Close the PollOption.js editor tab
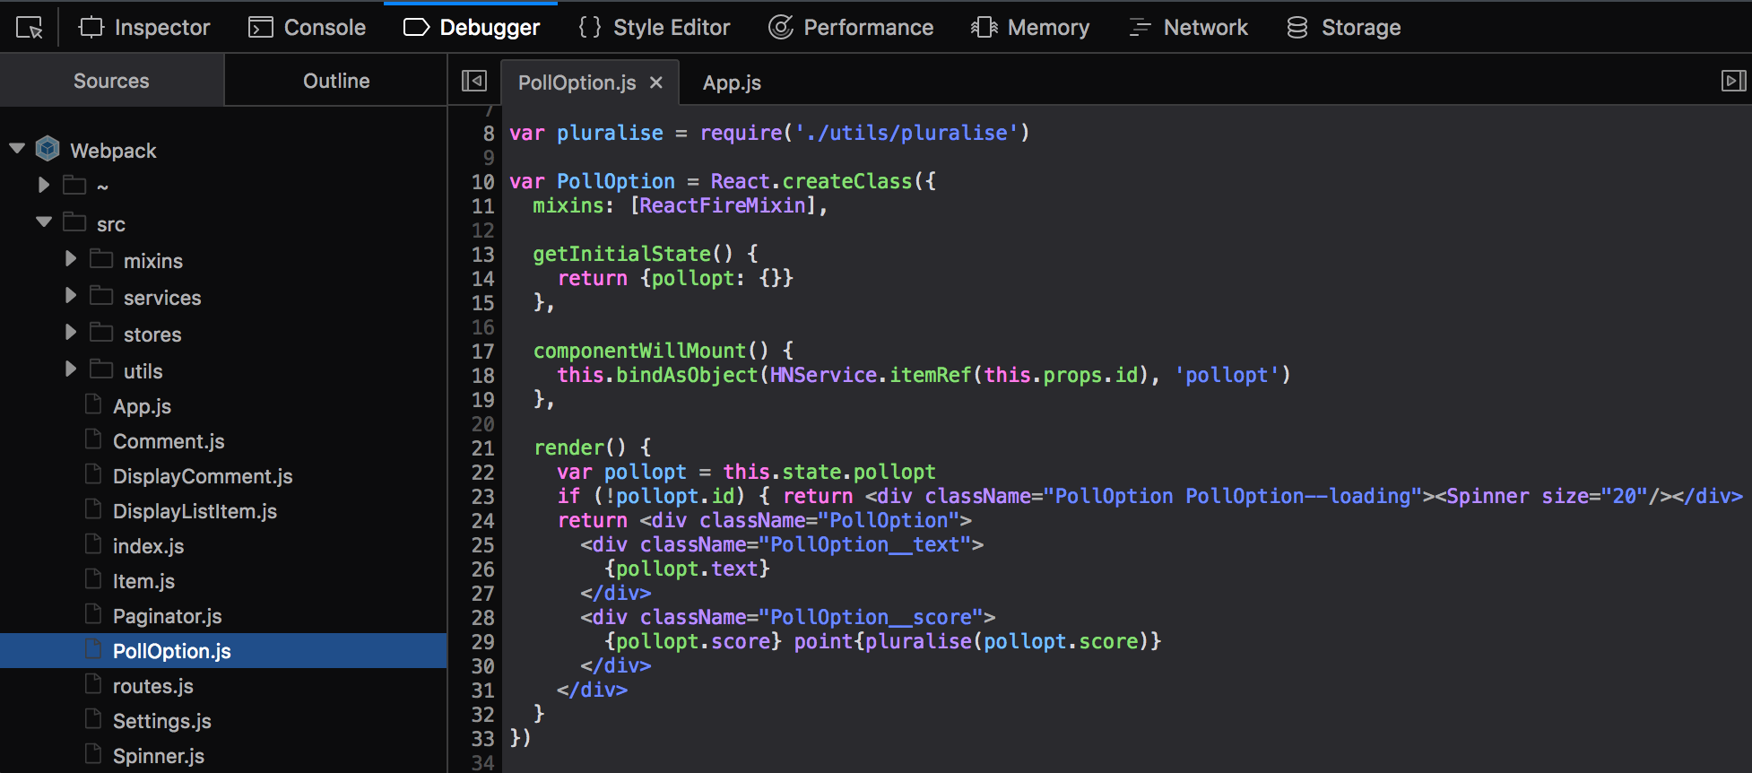Screen dimensions: 1752x773 656,83
